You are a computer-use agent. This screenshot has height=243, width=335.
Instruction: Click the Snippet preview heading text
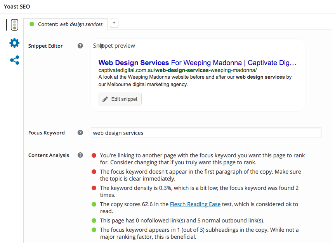click(114, 46)
